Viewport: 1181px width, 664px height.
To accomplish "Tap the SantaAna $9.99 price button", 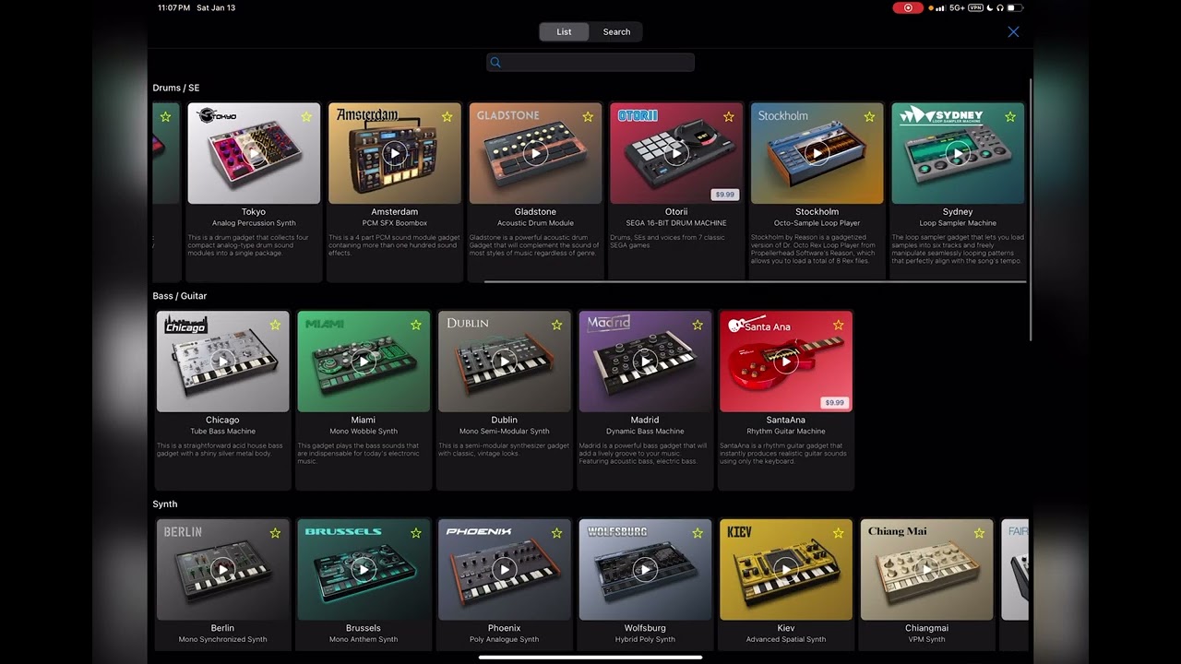I will click(x=835, y=402).
